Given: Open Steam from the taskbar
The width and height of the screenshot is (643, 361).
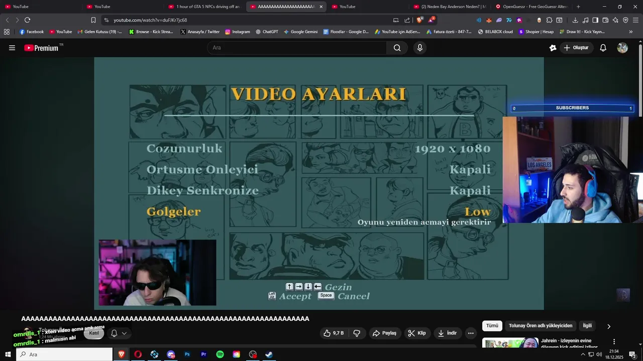Looking at the screenshot, I should [269, 354].
